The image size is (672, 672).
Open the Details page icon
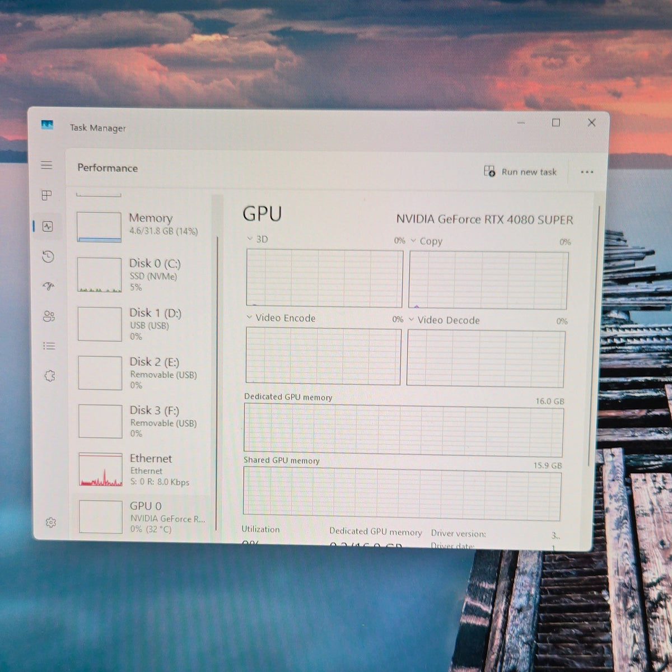tap(49, 346)
